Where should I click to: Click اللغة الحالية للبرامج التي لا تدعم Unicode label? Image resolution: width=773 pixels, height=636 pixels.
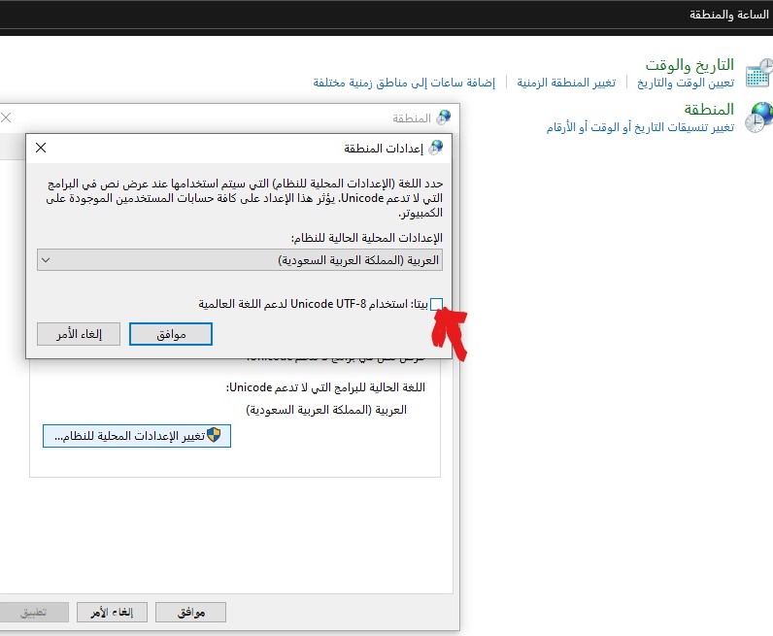point(325,387)
